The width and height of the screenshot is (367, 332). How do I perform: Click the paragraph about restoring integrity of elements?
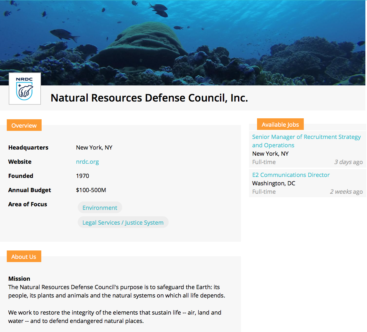click(x=115, y=317)
